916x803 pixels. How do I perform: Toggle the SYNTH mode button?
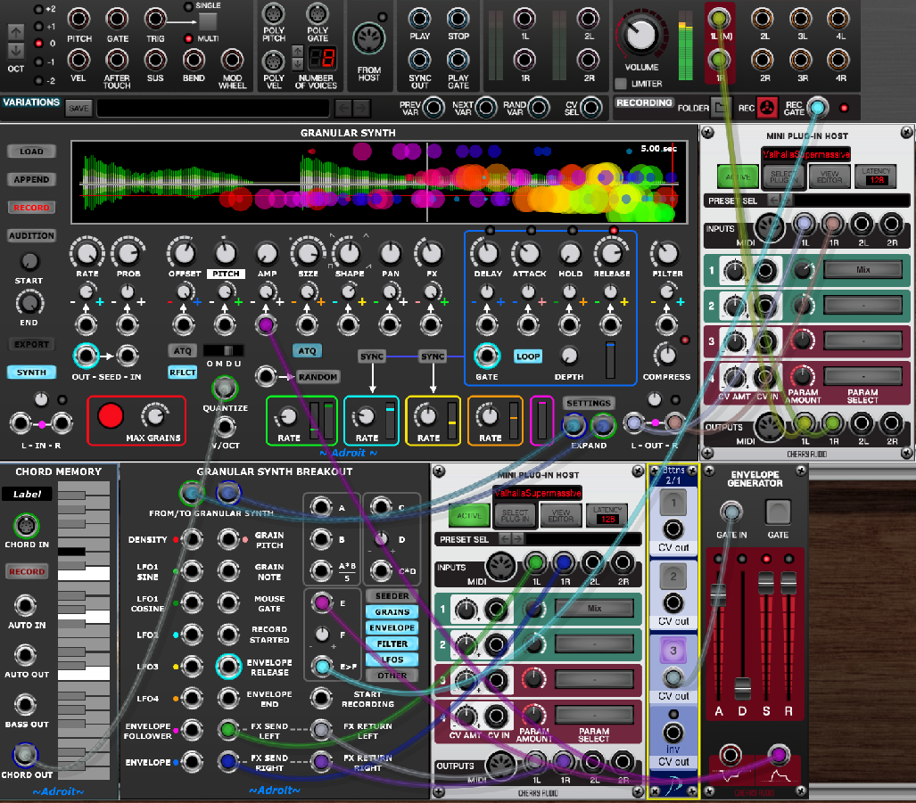click(31, 373)
